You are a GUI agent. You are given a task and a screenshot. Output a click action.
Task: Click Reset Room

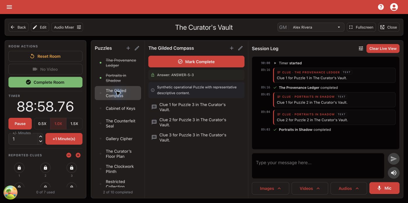[45, 56]
